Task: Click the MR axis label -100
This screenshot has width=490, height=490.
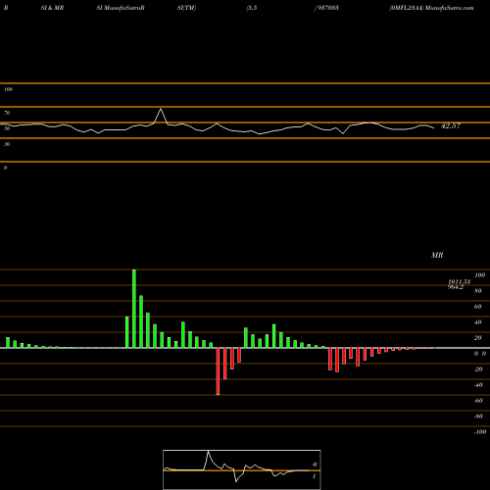Action: pos(480,432)
